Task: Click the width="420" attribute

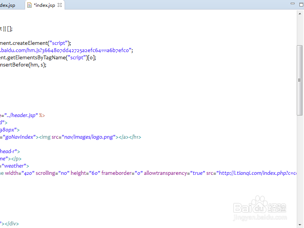Action: click(x=20, y=173)
